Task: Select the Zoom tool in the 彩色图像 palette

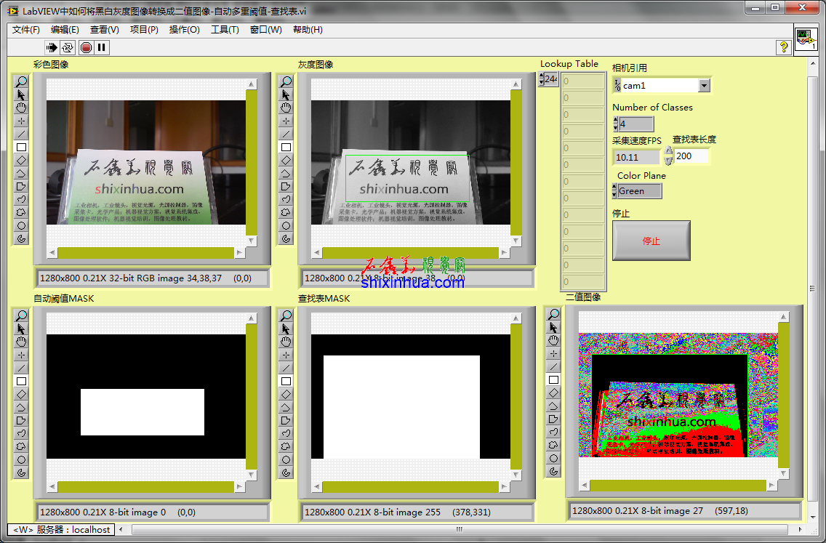Action: 21,81
